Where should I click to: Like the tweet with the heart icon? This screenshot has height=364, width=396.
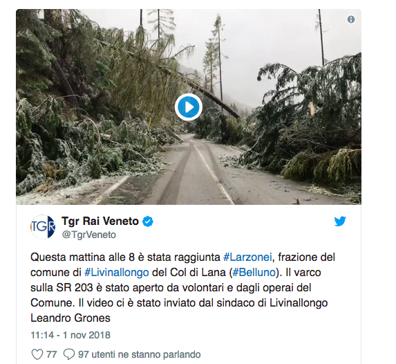(37, 354)
